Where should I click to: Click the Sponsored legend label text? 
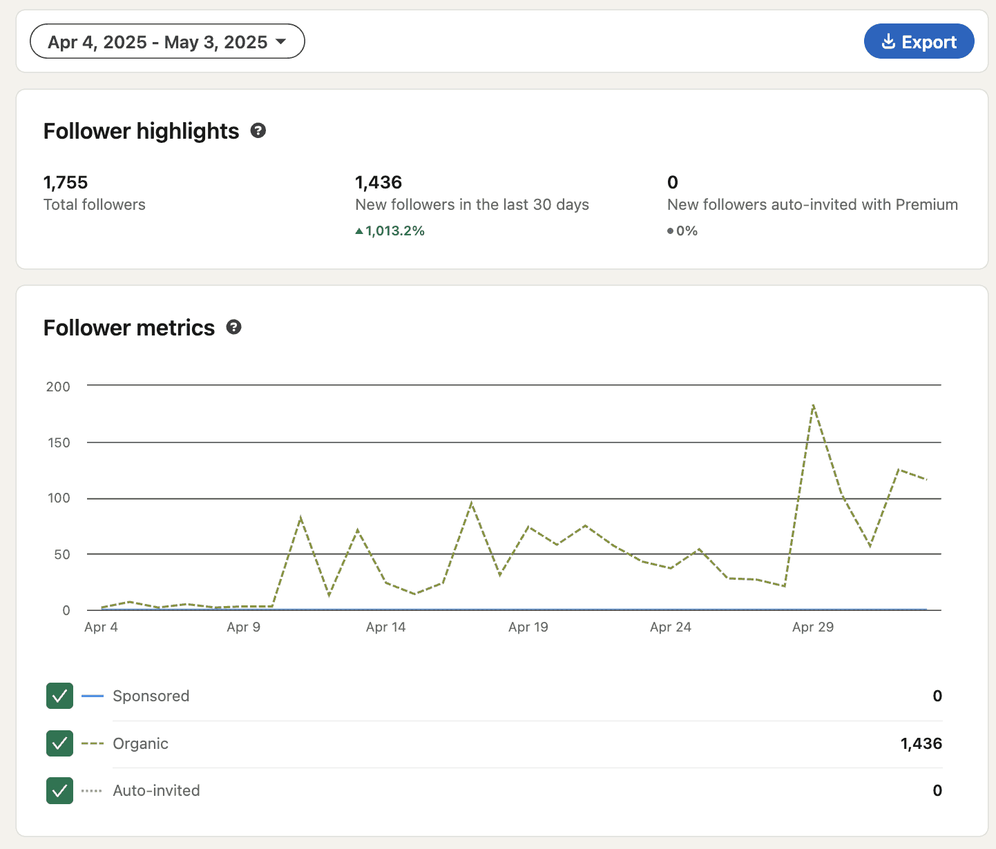pyautogui.click(x=151, y=696)
